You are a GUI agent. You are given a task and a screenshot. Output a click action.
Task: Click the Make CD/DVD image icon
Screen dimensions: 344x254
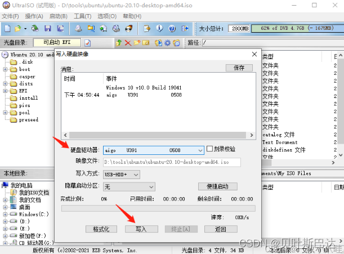78,28
